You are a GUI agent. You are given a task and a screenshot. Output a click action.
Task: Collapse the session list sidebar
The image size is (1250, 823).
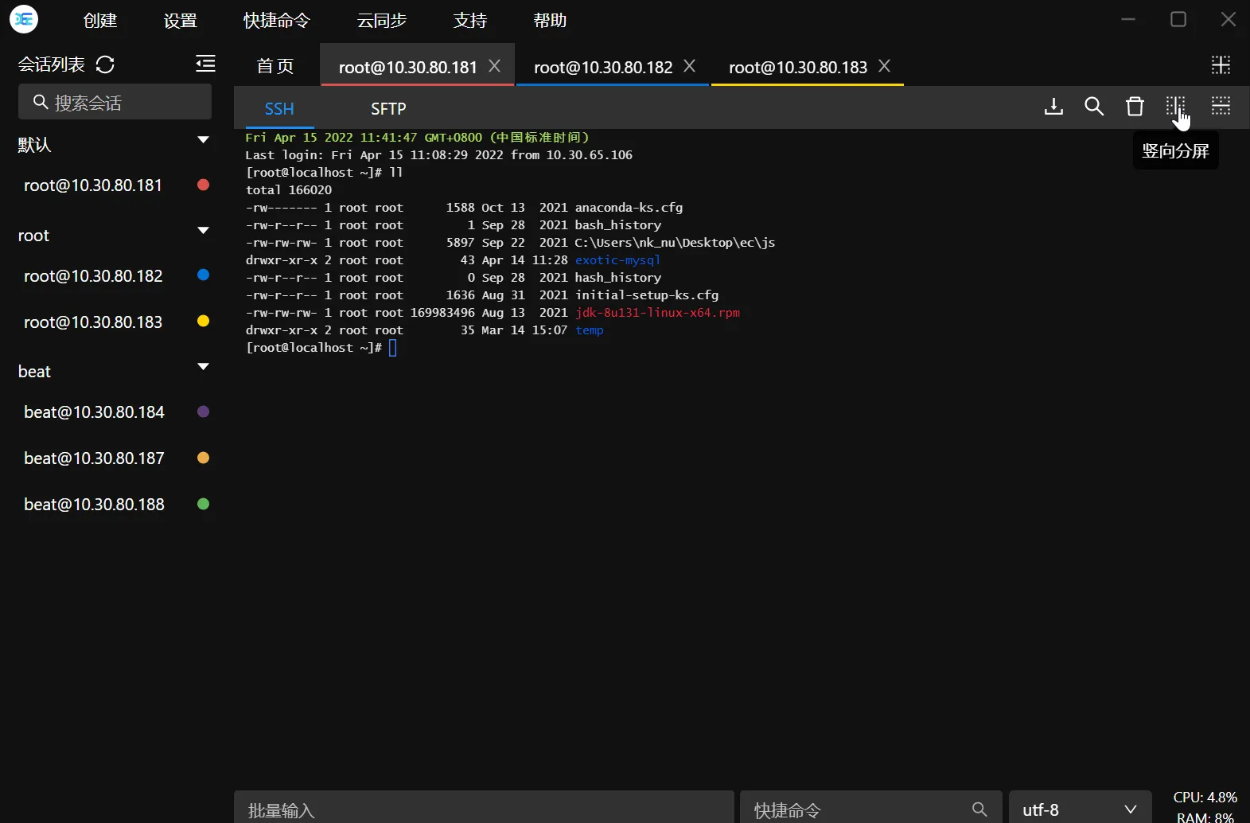[x=205, y=64]
